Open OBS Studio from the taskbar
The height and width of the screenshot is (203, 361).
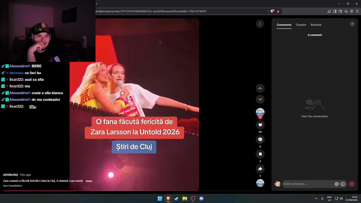193,198
